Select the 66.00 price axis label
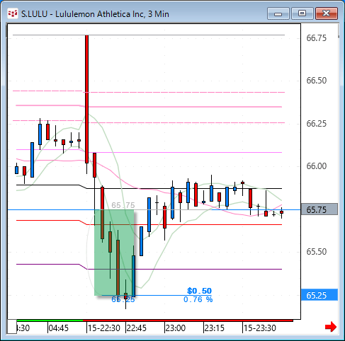345x341 pixels. 316,166
